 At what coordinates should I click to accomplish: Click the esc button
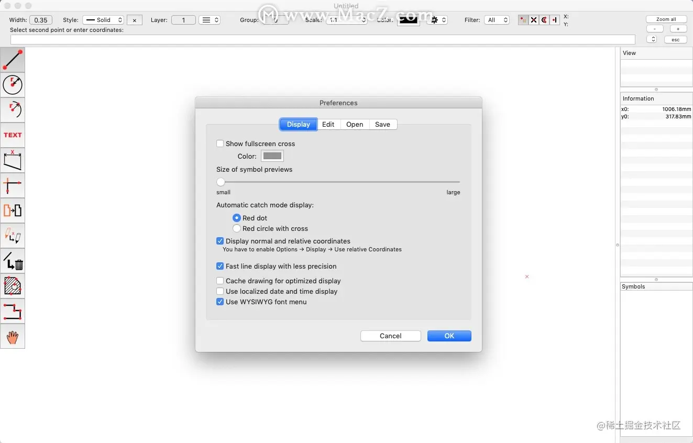point(676,40)
